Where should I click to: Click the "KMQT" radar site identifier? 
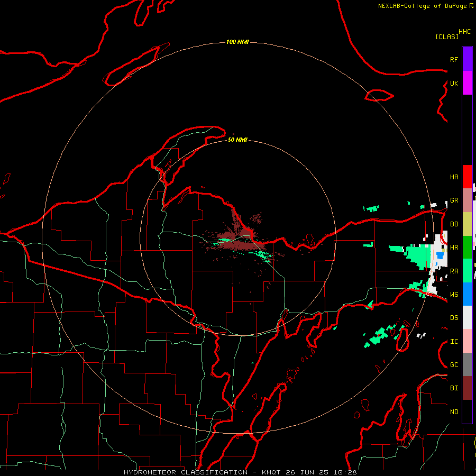(271, 472)
